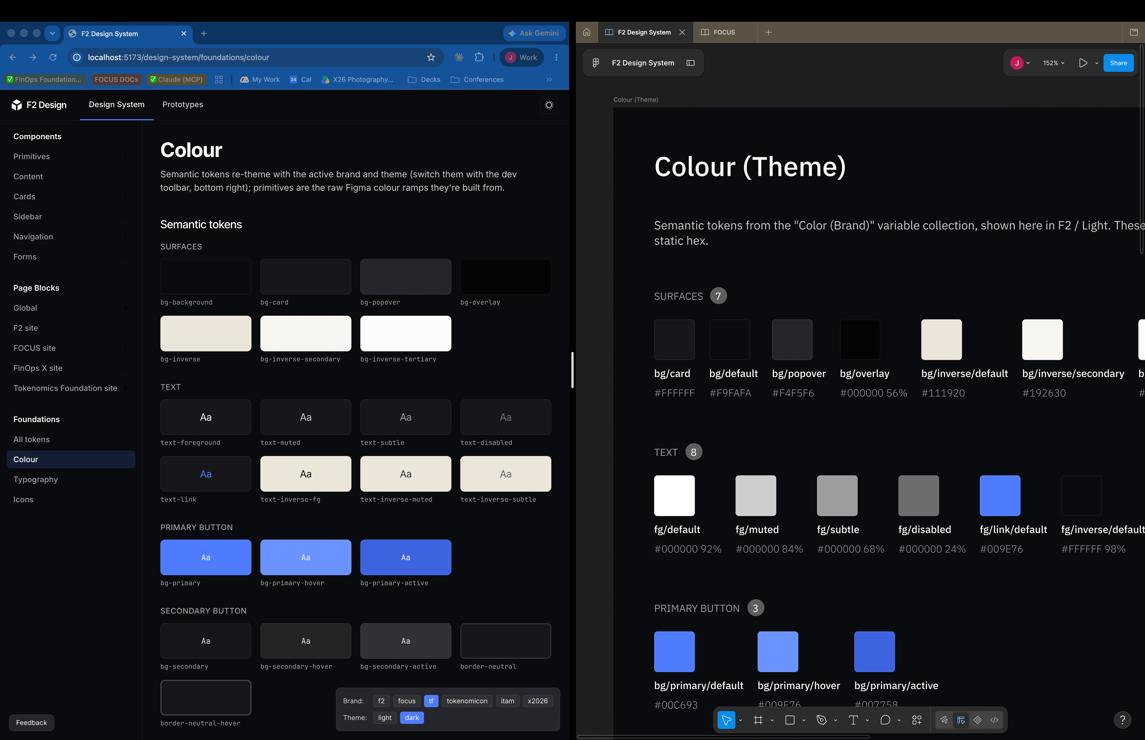Viewport: 1145px width, 740px height.
Task: Expand the FOCUS site page blocks
Action: pyautogui.click(x=71, y=348)
